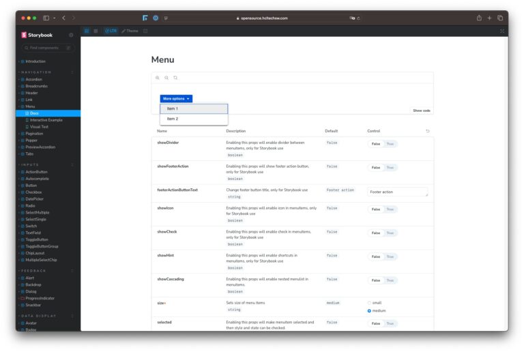Screen dimensions: 524x352
Task: Select Item 1 in the open menu
Action: tap(194, 109)
